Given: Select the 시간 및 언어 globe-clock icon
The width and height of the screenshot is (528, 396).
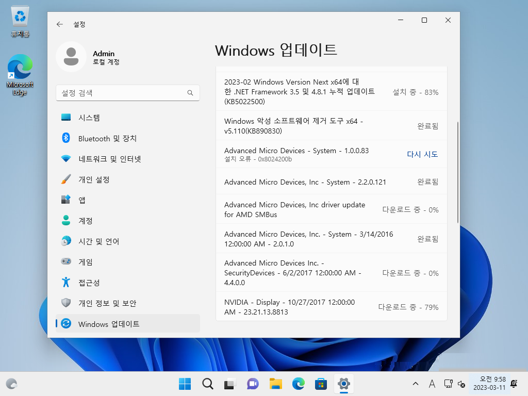Looking at the screenshot, I should click(66, 241).
